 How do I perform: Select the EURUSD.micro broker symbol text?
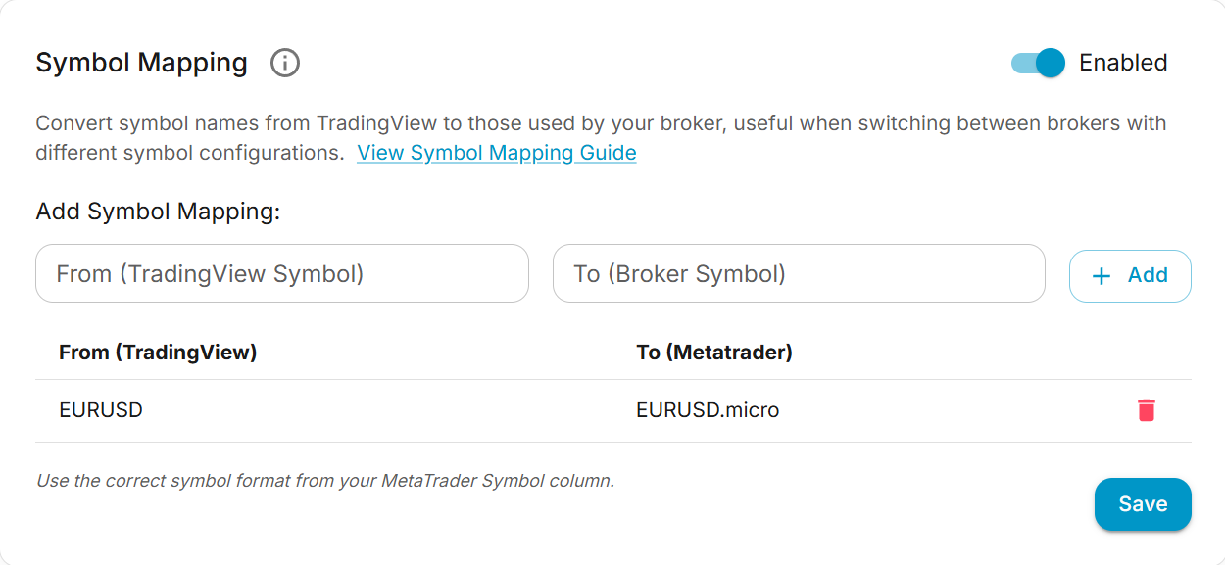(x=707, y=410)
